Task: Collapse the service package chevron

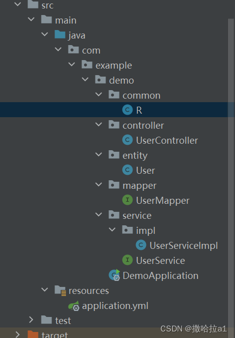Action: pos(99,215)
